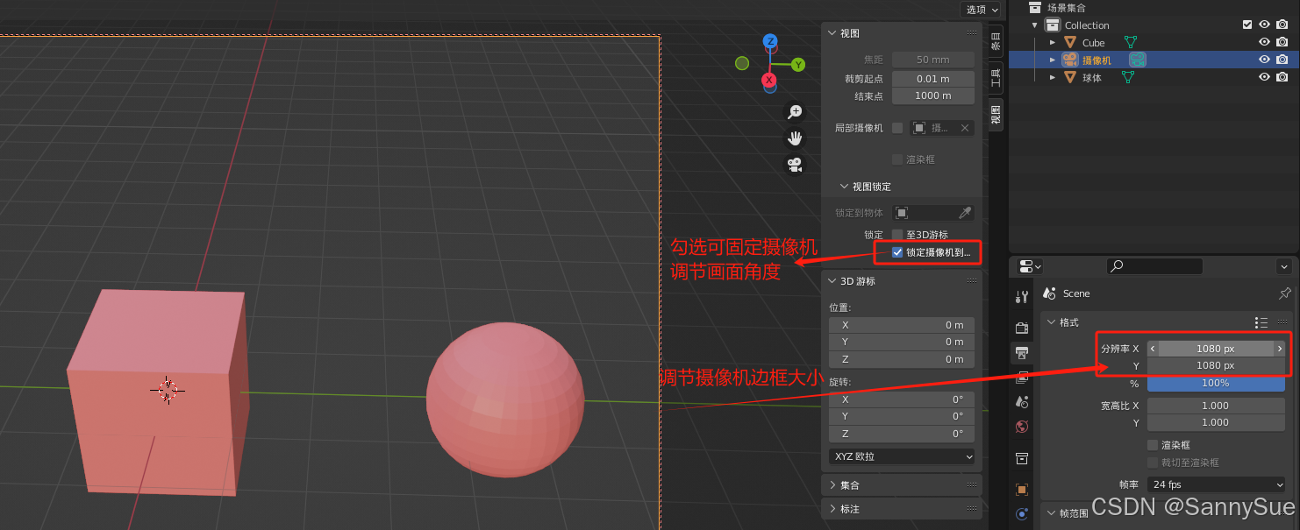Toggle camera view with the camera icon

coord(796,164)
